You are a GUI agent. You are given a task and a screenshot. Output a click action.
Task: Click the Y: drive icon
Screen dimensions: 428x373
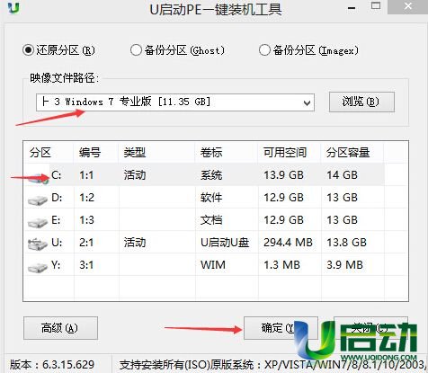38,267
